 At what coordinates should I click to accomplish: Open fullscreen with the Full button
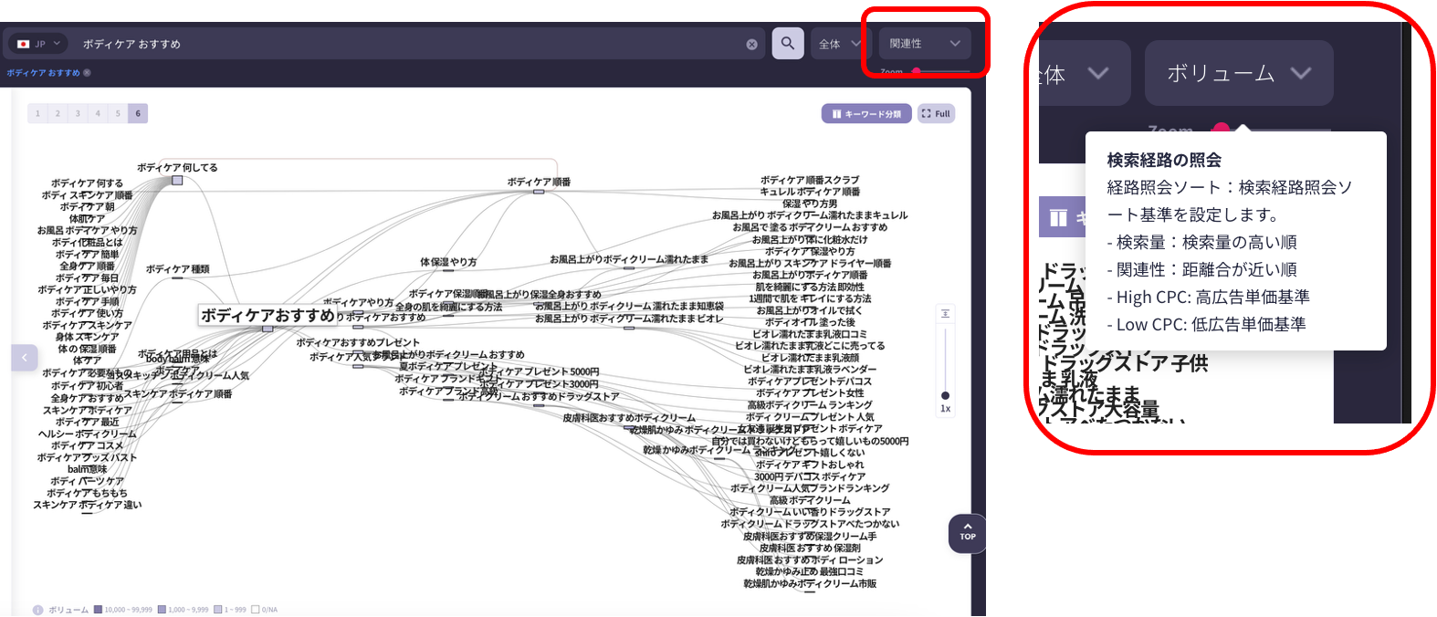(x=936, y=113)
